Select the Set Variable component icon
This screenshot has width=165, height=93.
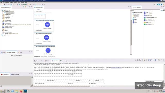coord(145,24)
